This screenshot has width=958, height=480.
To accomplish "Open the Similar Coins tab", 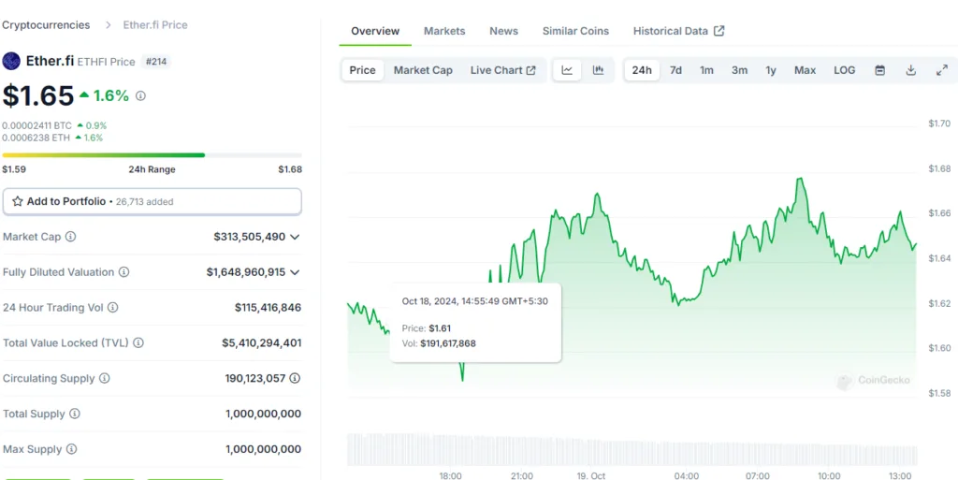I will (575, 31).
